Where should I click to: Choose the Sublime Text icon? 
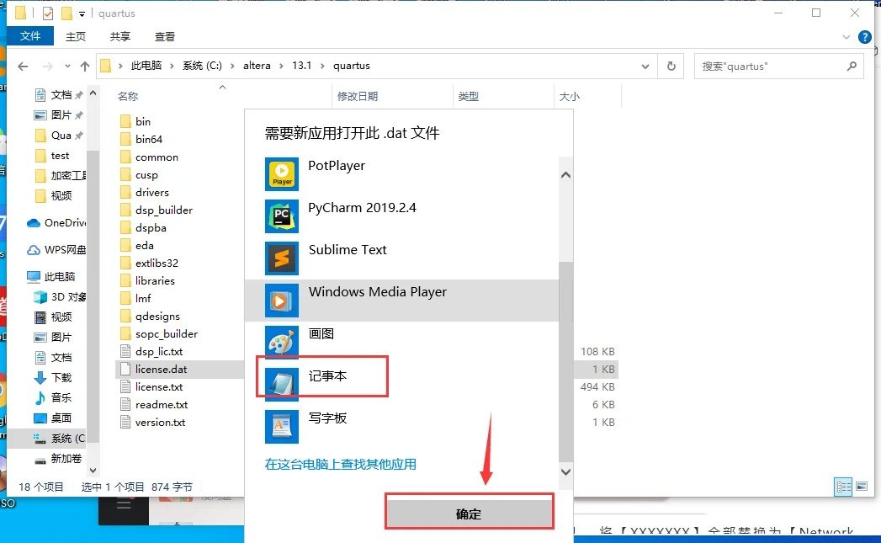tap(282, 258)
